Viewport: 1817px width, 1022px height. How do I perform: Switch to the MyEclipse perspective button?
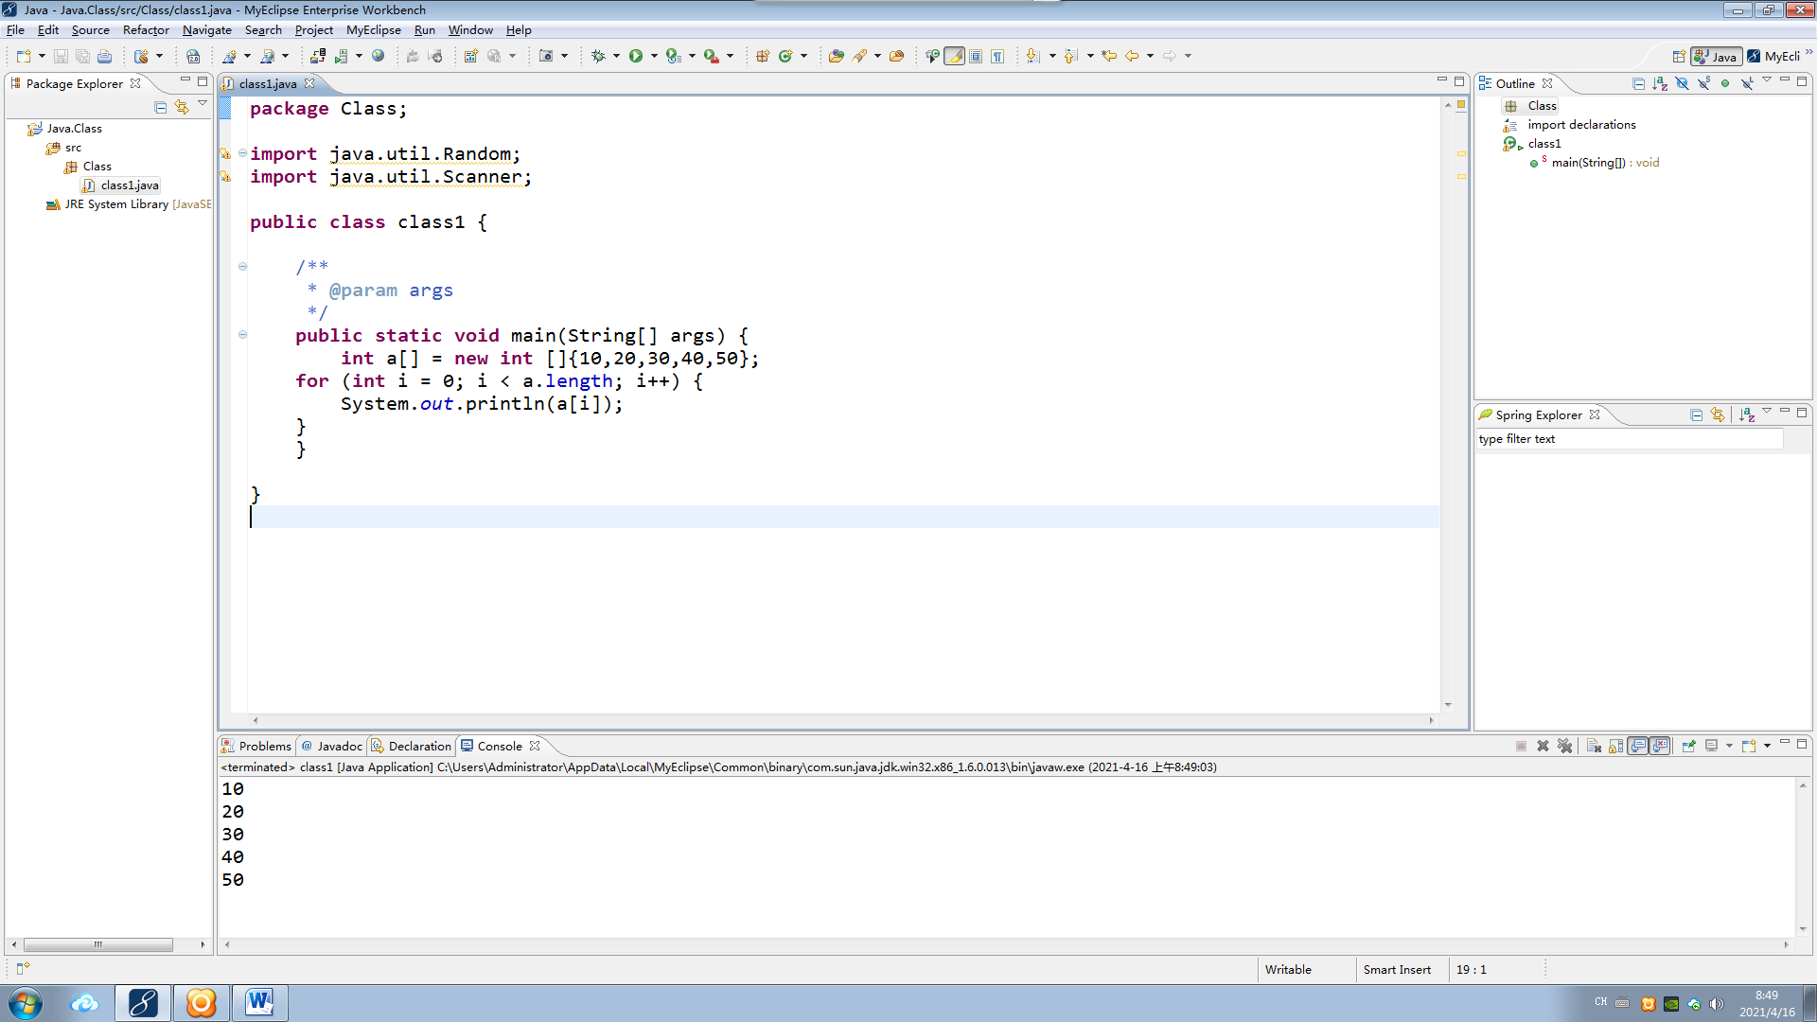tap(1775, 56)
